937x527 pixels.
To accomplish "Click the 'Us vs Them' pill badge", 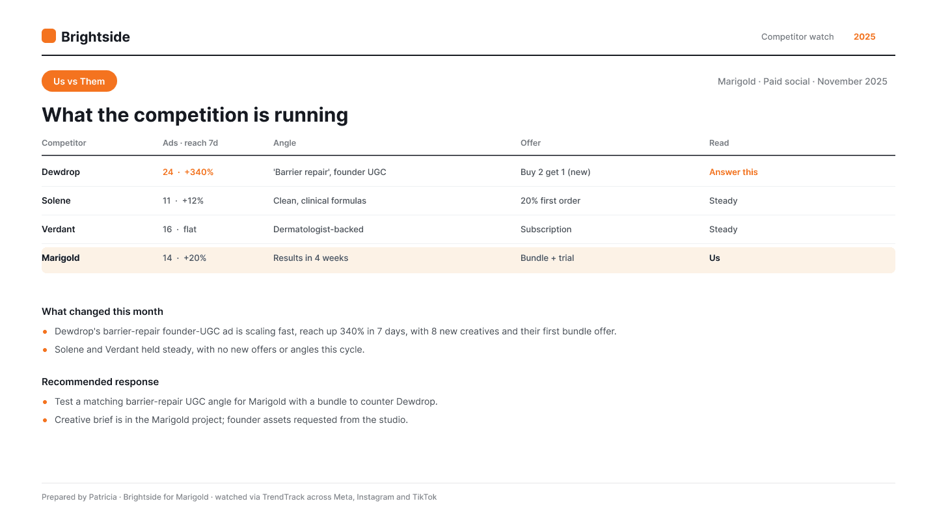I will pyautogui.click(x=79, y=81).
